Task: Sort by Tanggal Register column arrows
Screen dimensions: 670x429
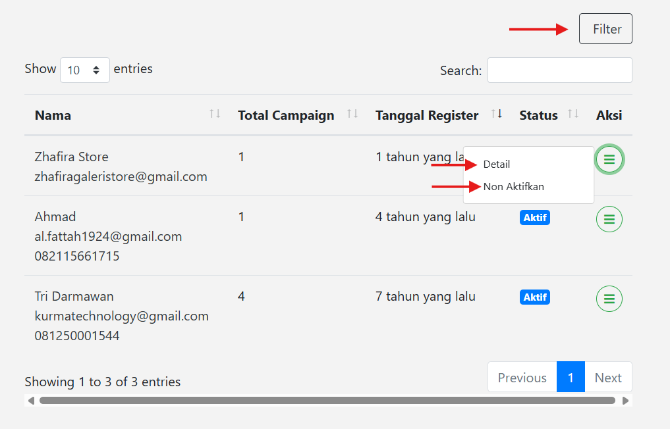Action: pyautogui.click(x=497, y=114)
